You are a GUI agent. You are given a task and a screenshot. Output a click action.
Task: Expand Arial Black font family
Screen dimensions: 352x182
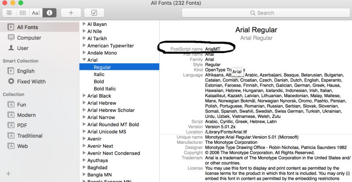(x=84, y=95)
